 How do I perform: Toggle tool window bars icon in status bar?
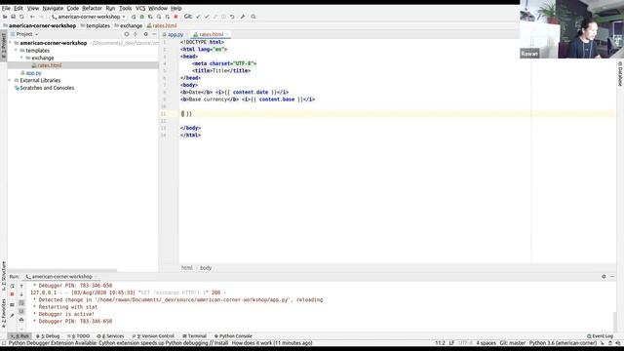tap(4, 343)
